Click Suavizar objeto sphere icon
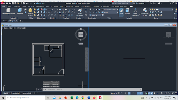The width and height of the screenshot is (178, 100). click(x=30, y=10)
